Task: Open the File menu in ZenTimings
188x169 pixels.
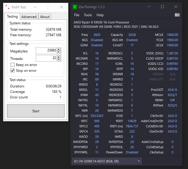Action: click(x=77, y=15)
